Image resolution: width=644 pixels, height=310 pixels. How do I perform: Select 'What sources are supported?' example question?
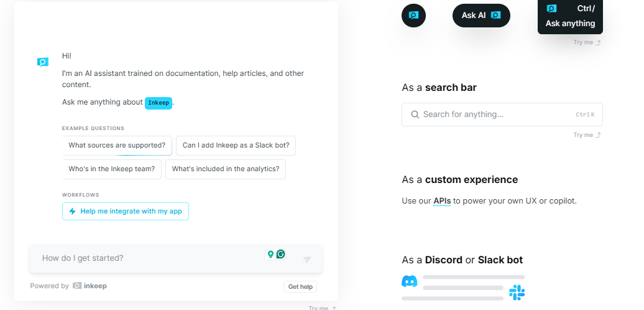click(x=117, y=146)
